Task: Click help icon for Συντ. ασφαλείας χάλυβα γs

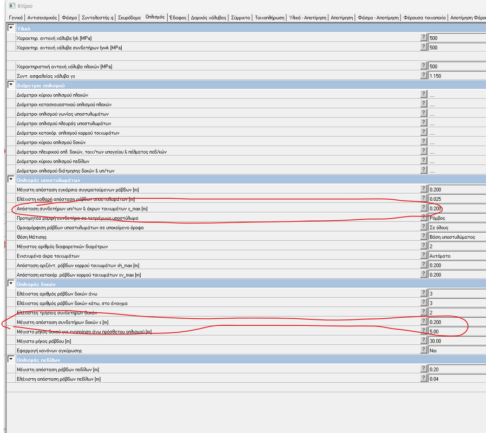Action: tap(424, 76)
